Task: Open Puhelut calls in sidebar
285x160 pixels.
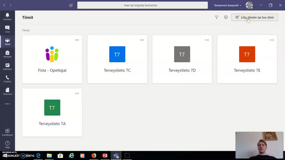Action: [7, 79]
